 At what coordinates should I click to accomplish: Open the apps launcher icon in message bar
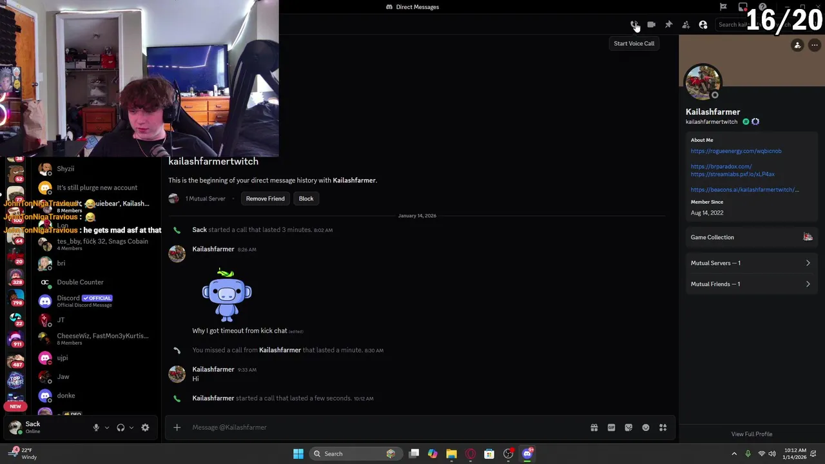point(663,427)
